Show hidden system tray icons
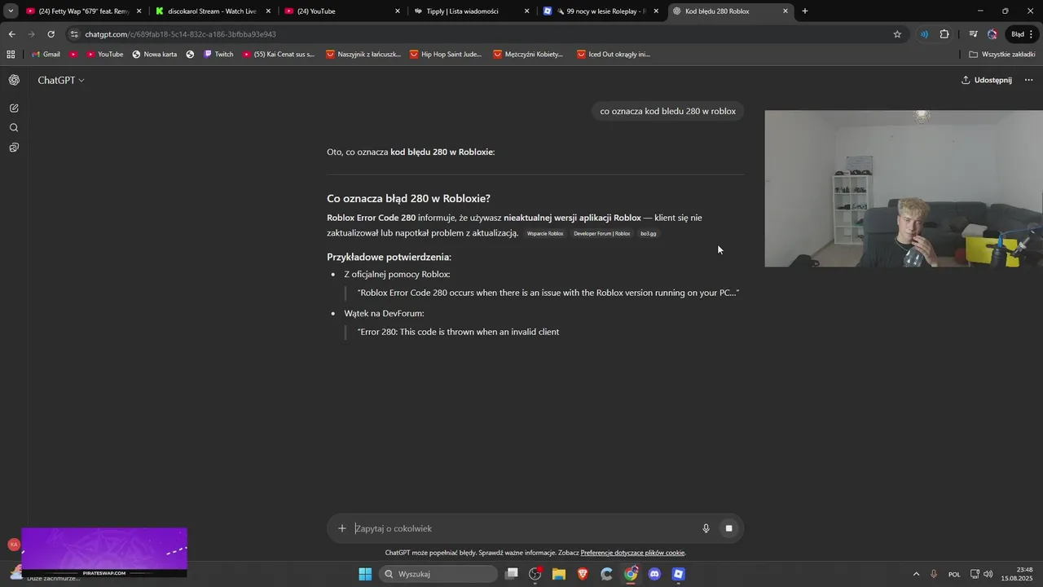Image resolution: width=1043 pixels, height=587 pixels. (x=916, y=574)
